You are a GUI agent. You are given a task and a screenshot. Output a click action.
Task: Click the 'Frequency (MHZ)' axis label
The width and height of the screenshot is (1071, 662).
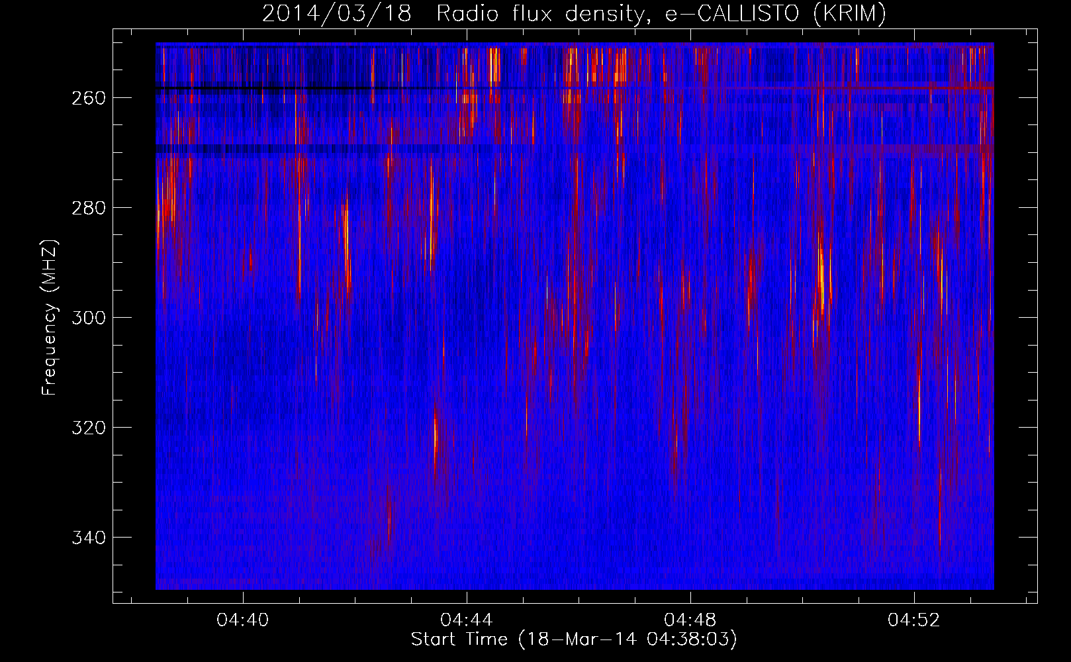50,317
